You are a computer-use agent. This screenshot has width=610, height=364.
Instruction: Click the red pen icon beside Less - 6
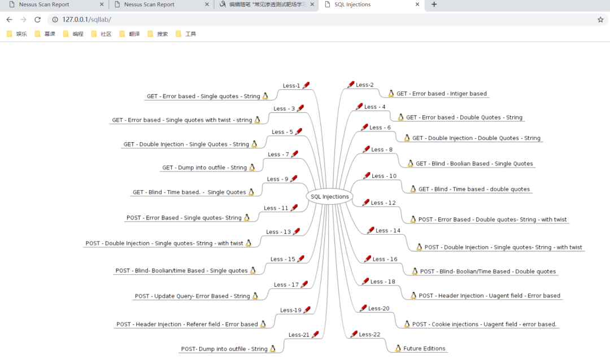[x=364, y=127]
